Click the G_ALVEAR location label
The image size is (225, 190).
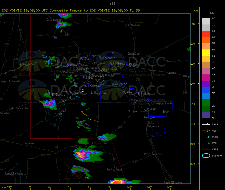tap(150, 109)
